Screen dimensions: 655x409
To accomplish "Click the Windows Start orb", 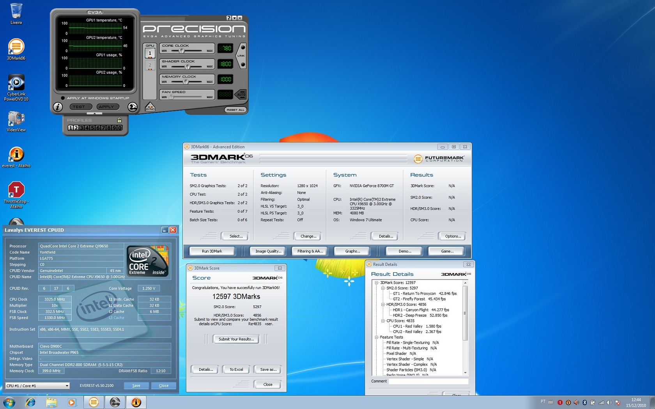I will pyautogui.click(x=9, y=402).
